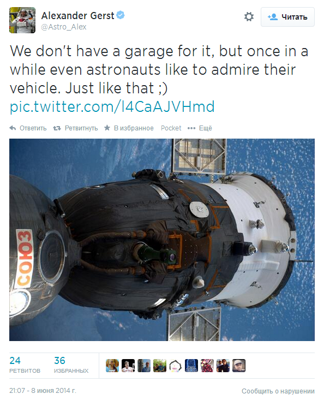Click the verified badge next to Alexander Gerst
The width and height of the screenshot is (324, 400).
(x=121, y=15)
